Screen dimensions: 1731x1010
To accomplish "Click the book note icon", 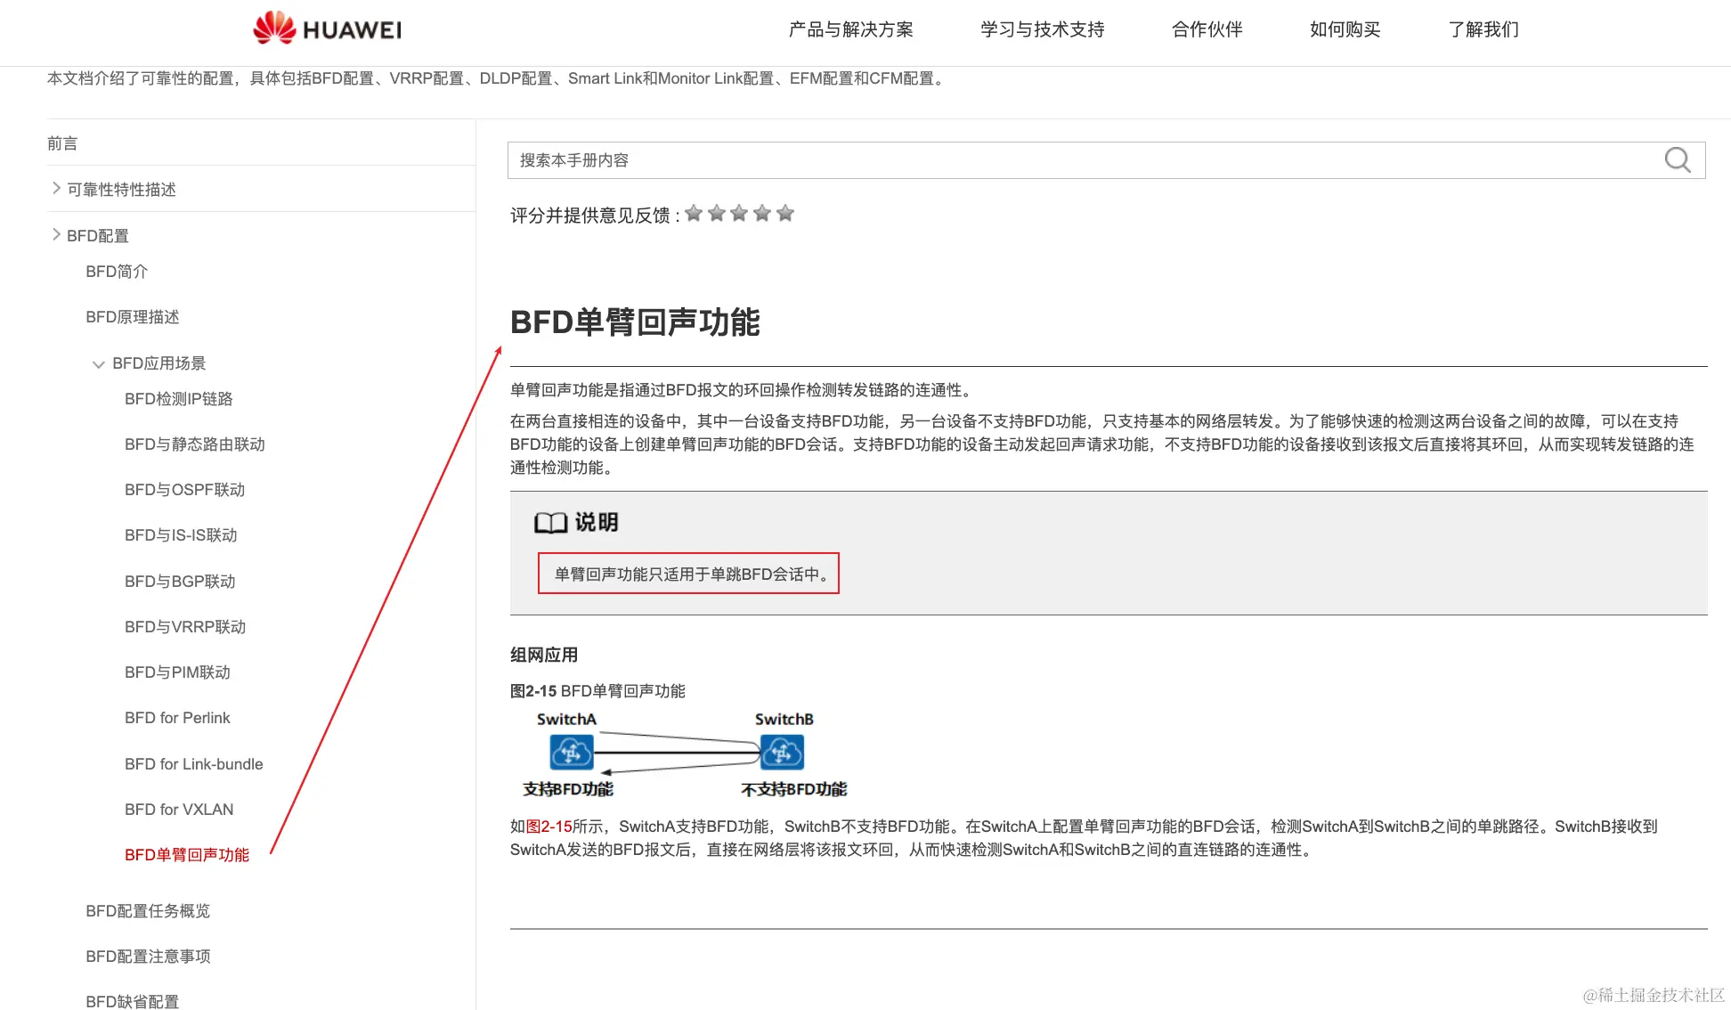I will click(550, 523).
